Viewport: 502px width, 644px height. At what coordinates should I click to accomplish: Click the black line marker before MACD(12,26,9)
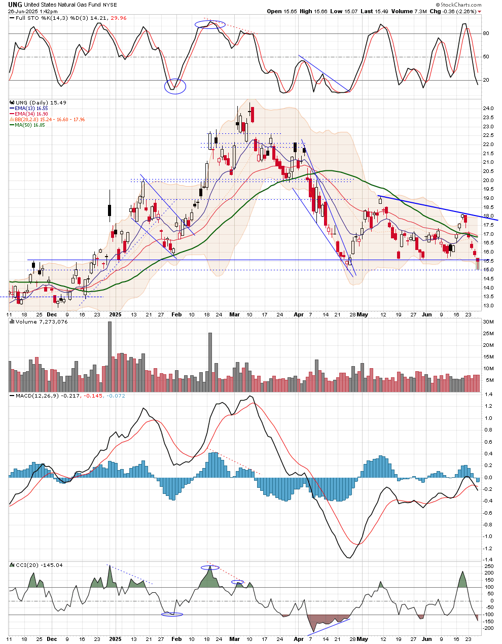[12, 396]
